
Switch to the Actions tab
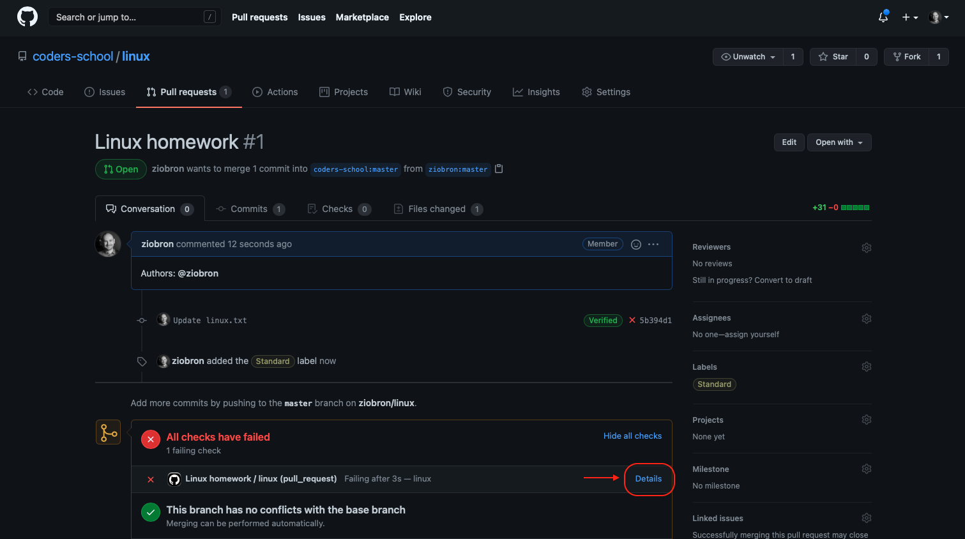point(275,92)
